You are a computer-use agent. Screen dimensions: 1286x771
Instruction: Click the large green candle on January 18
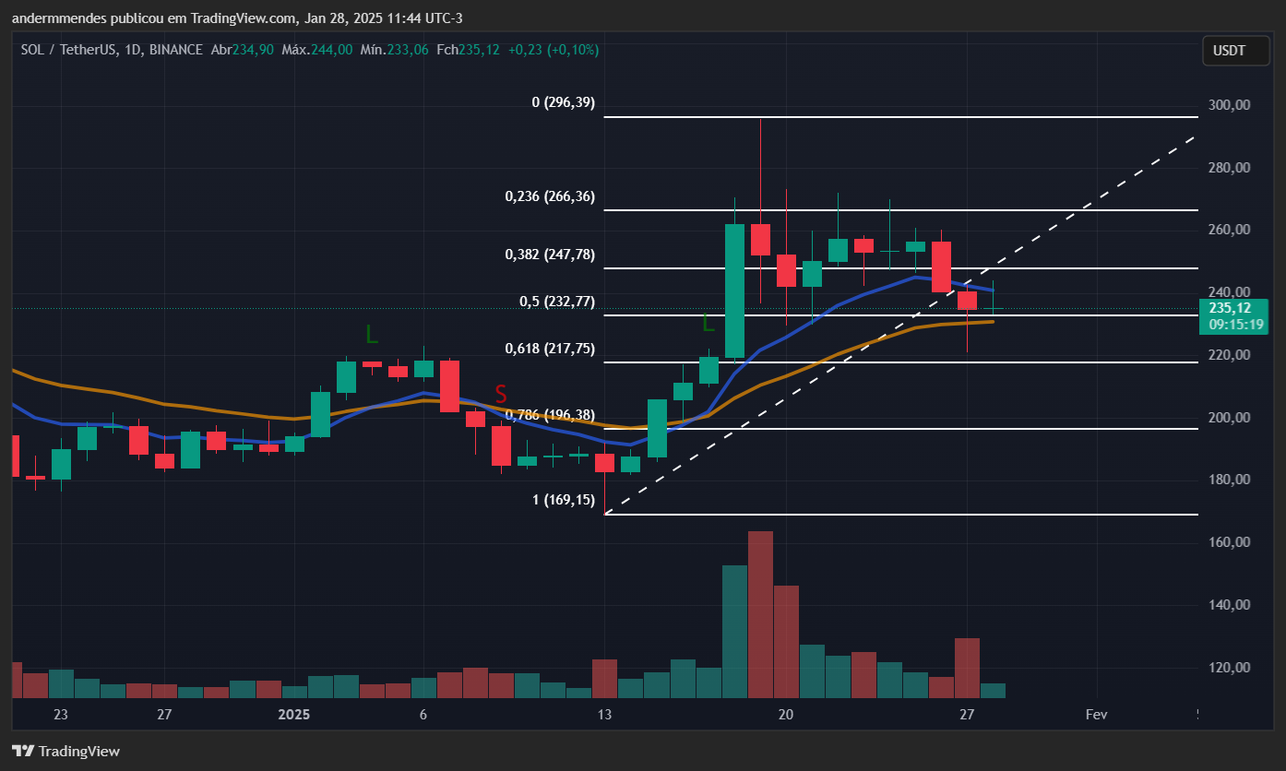734,291
